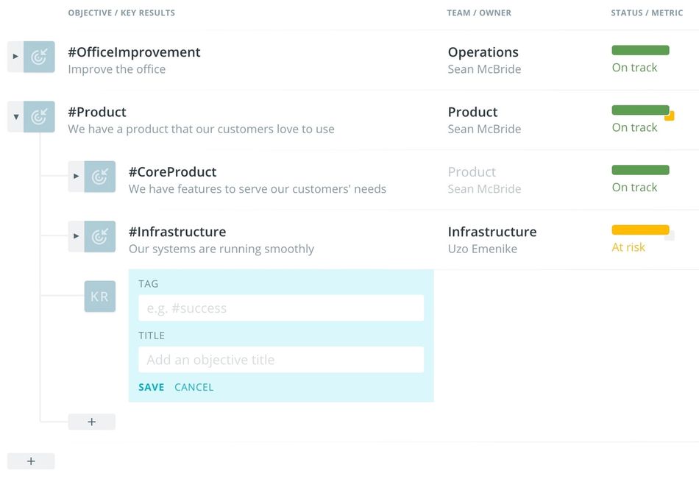Cancel the new objective form
The width and height of the screenshot is (699, 479).
(x=194, y=387)
